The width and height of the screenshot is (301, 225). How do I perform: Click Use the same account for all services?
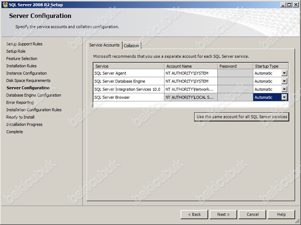tap(242, 117)
